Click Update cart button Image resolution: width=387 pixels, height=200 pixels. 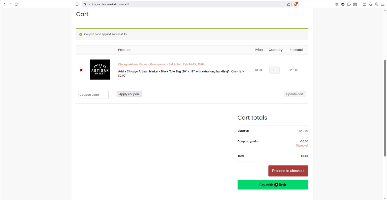295,94
